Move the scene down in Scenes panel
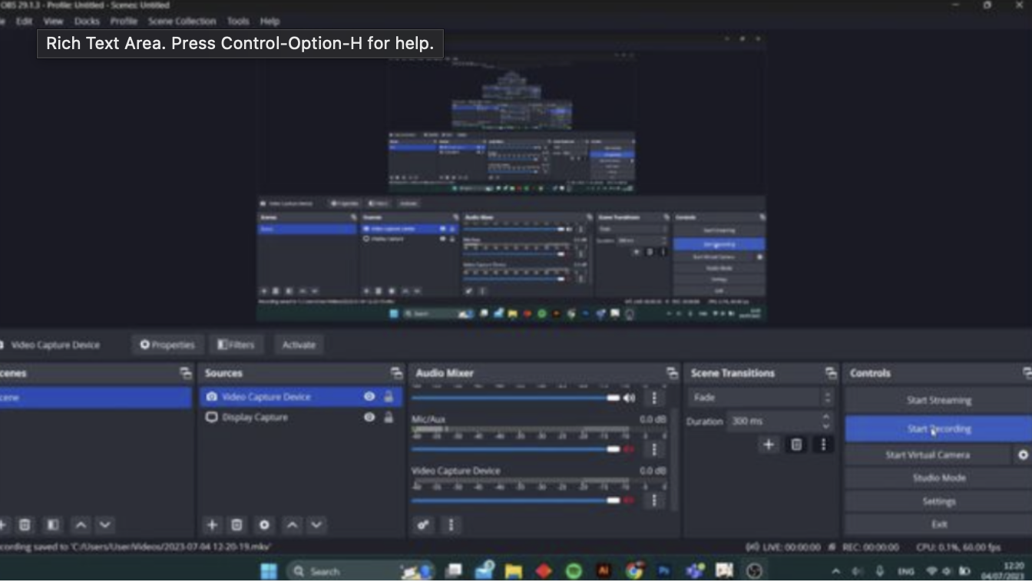Viewport: 1032px width, 582px height. (105, 525)
